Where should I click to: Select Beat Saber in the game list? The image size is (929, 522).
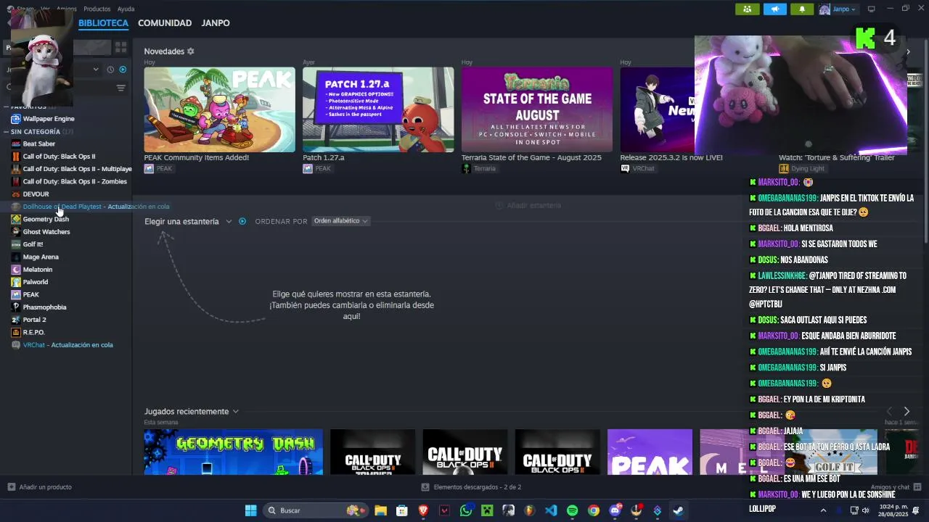point(38,144)
